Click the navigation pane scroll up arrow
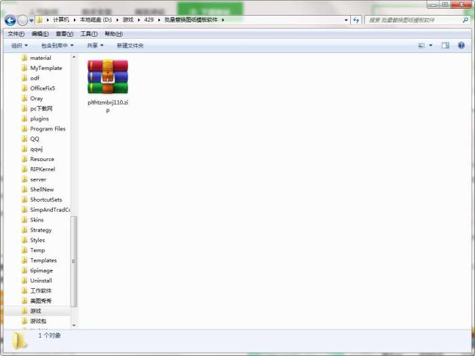The width and height of the screenshot is (475, 356). (73, 57)
